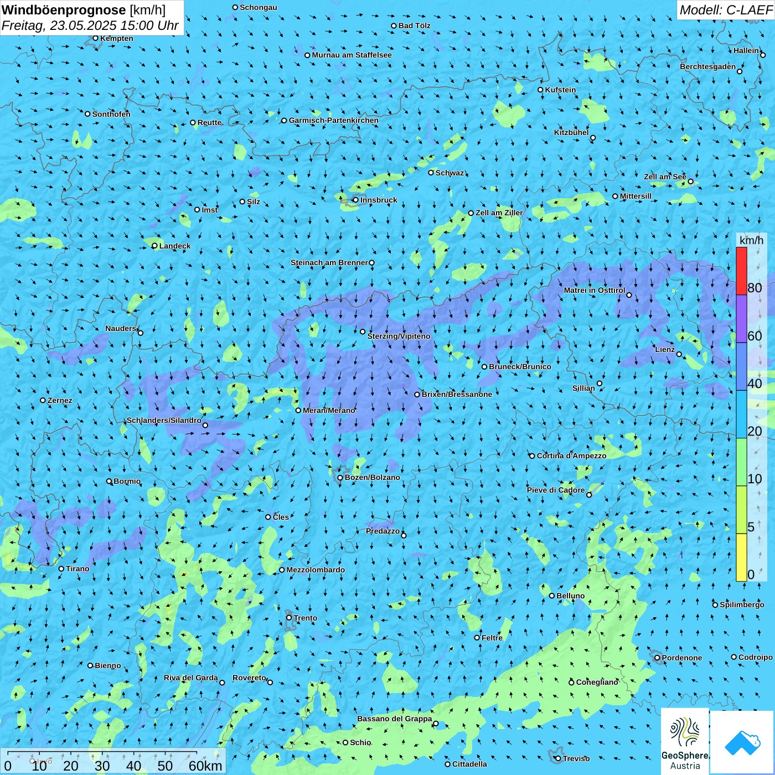Click the Spilimbergo label
This screenshot has height=775, width=775.
742,604
